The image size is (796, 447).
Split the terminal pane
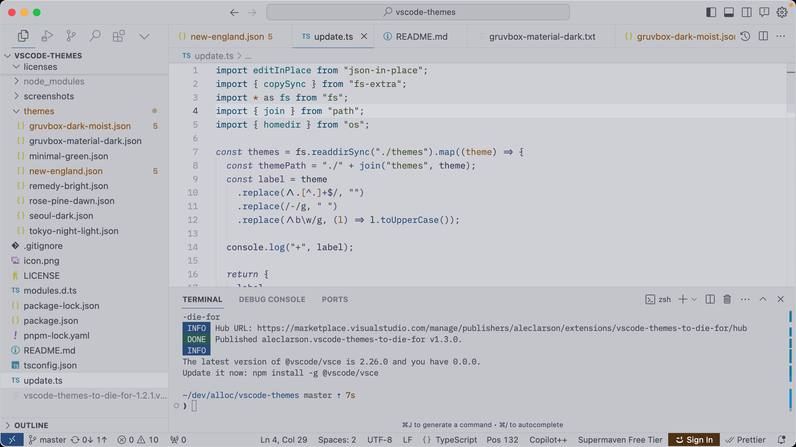(710, 299)
